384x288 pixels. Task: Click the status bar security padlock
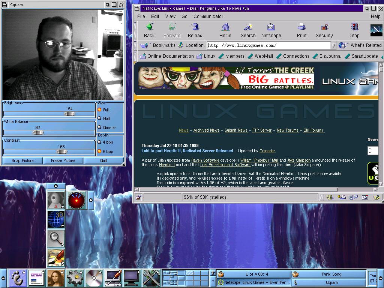tap(138, 197)
